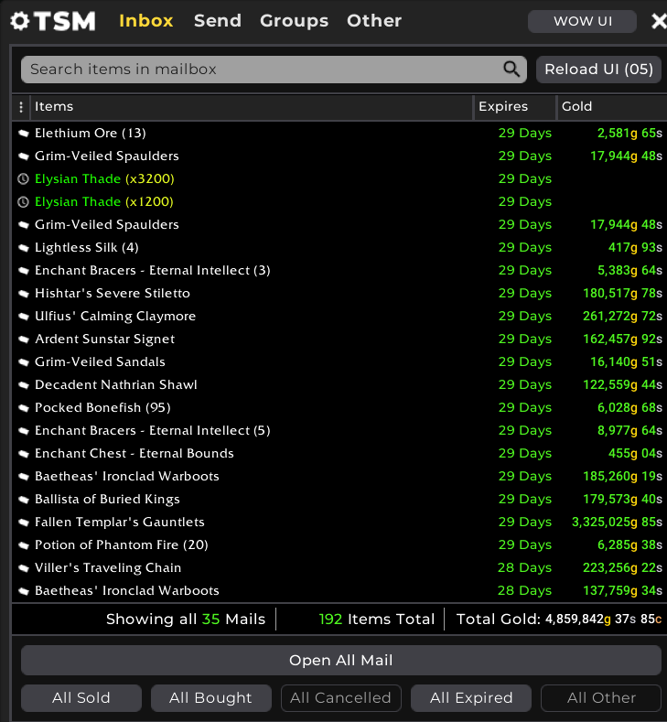Click mail icon beside Hishtar's Severe Stiletto

pos(24,294)
